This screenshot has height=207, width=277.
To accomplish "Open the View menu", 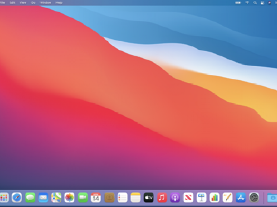I will click(23, 3).
